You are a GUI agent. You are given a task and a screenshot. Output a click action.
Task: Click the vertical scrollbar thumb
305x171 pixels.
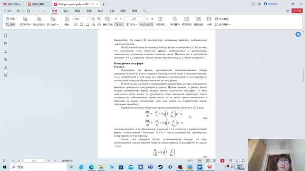tap(303, 75)
